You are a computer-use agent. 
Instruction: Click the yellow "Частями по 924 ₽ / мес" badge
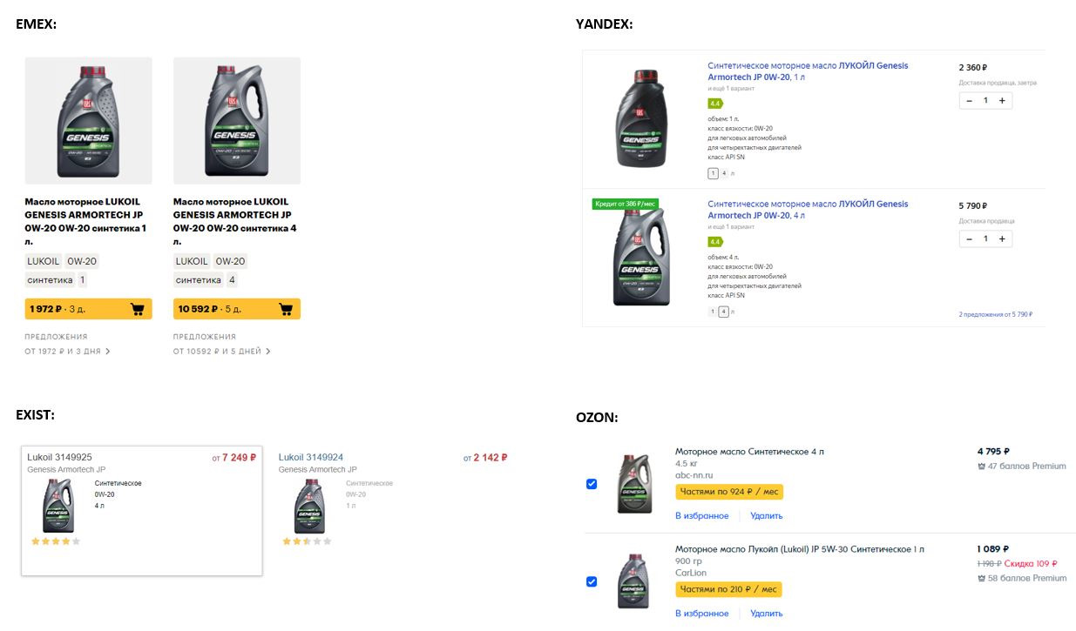tap(728, 492)
